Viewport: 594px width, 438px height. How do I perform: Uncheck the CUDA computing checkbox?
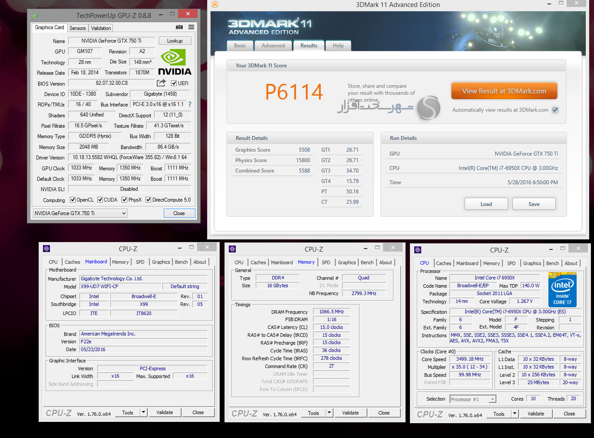point(100,200)
